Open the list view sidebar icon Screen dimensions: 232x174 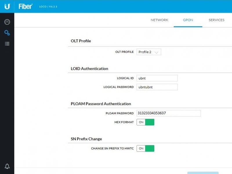[7, 44]
